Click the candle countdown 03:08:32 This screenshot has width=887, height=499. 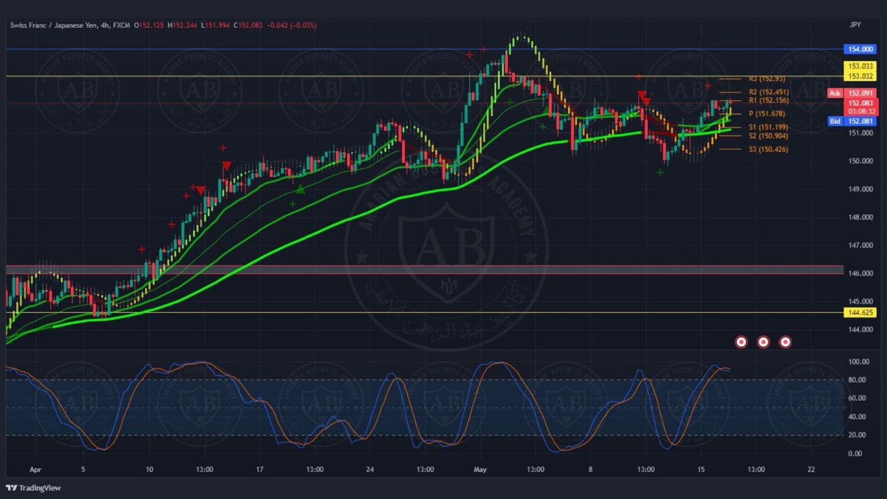(x=861, y=111)
